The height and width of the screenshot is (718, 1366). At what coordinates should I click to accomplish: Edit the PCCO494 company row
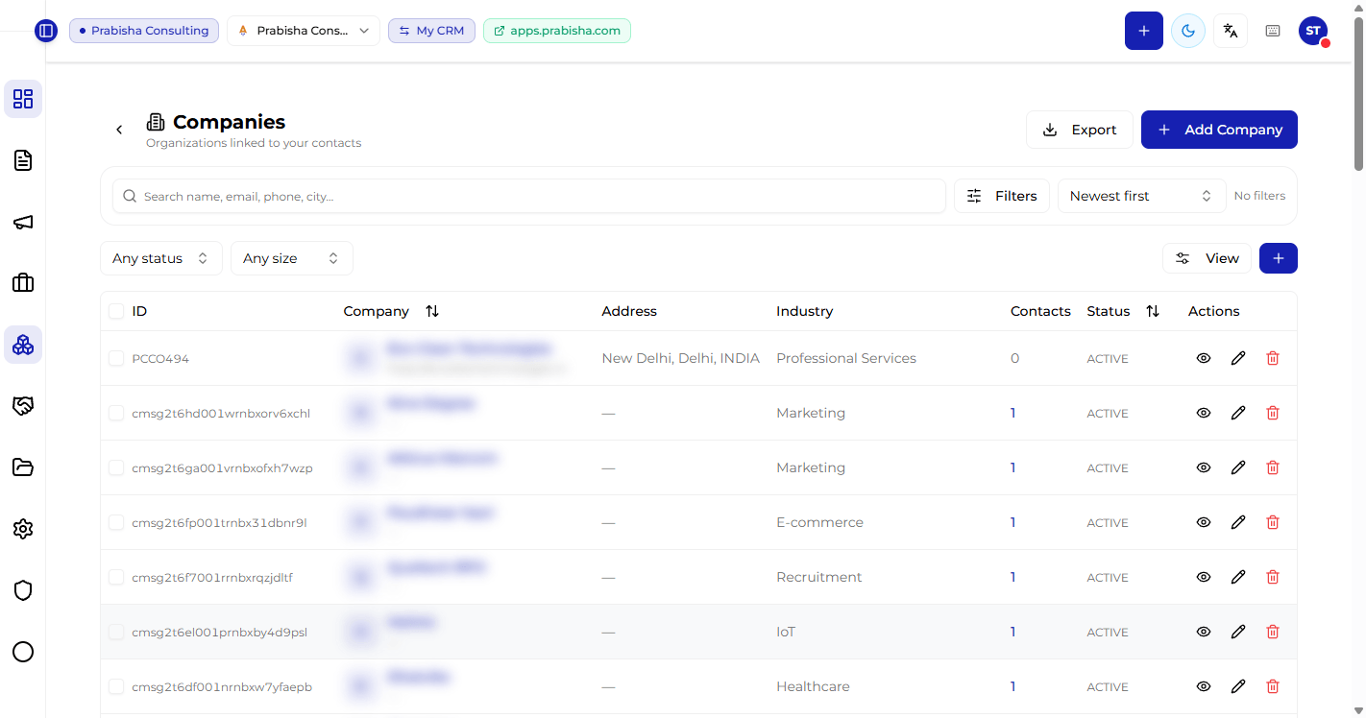pos(1238,358)
